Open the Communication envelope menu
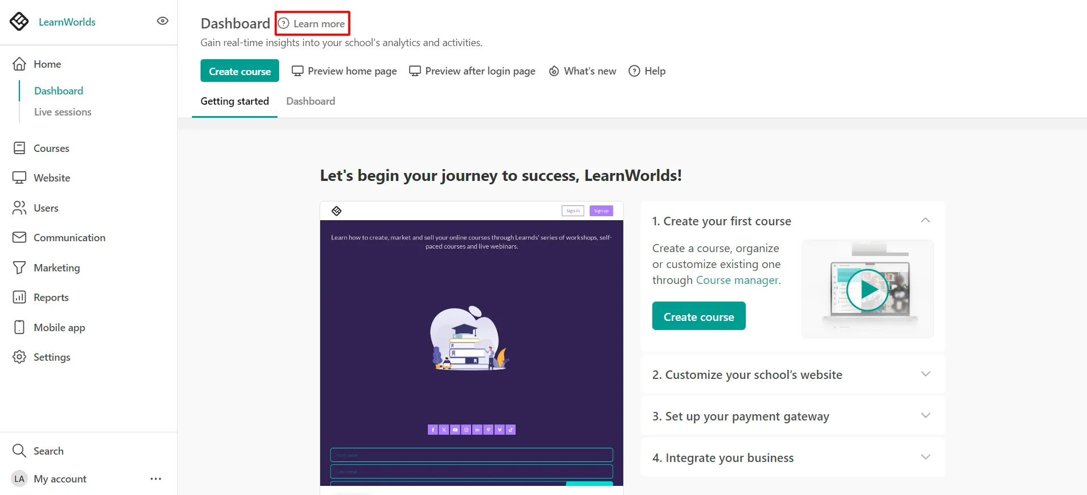Screen dimensions: 1087x495 69,238
